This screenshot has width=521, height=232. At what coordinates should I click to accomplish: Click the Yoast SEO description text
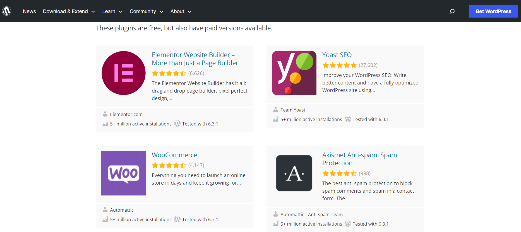tap(370, 83)
